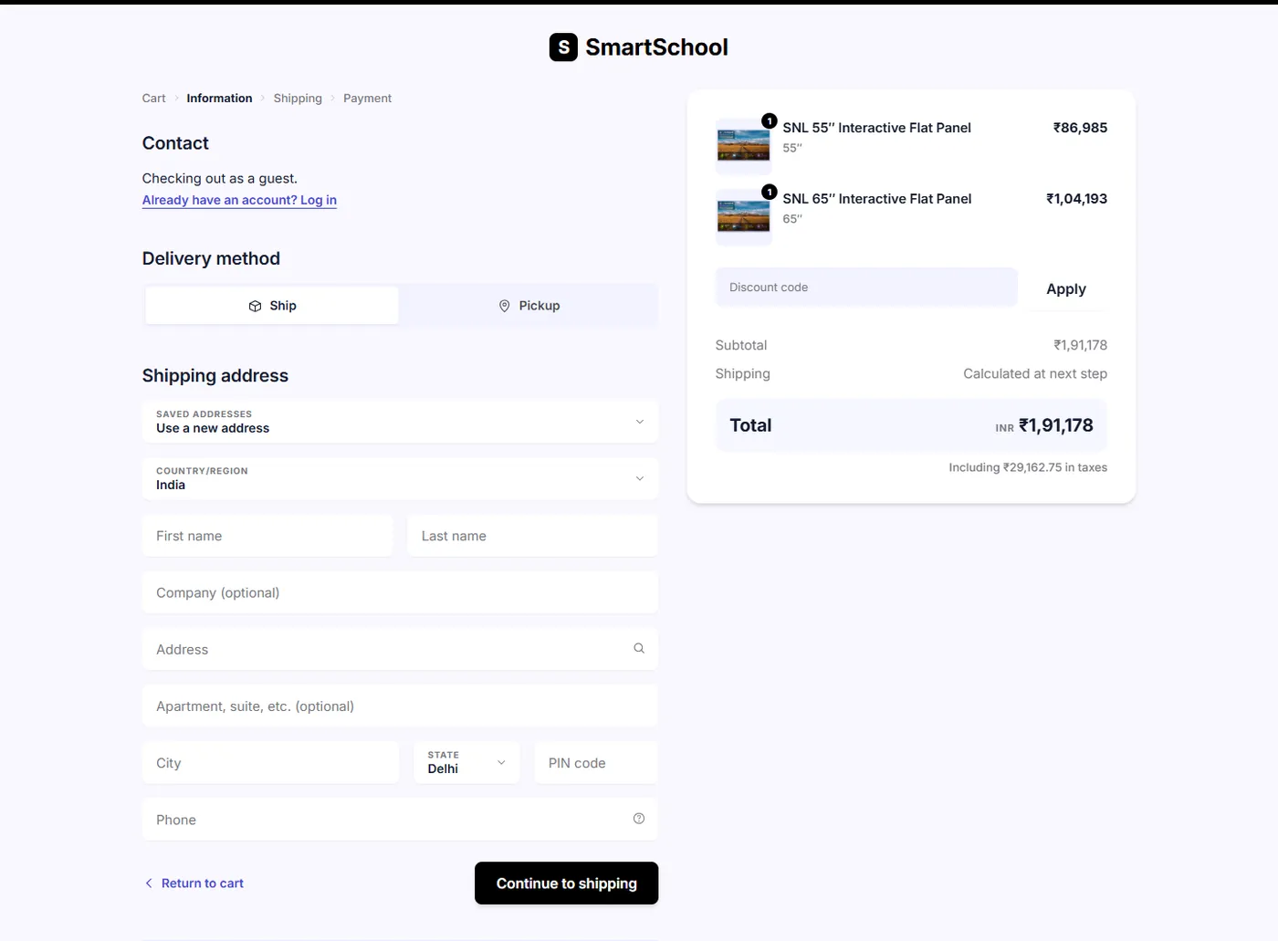Click Including ₹29,162.75 in taxes text

pos(1028,467)
